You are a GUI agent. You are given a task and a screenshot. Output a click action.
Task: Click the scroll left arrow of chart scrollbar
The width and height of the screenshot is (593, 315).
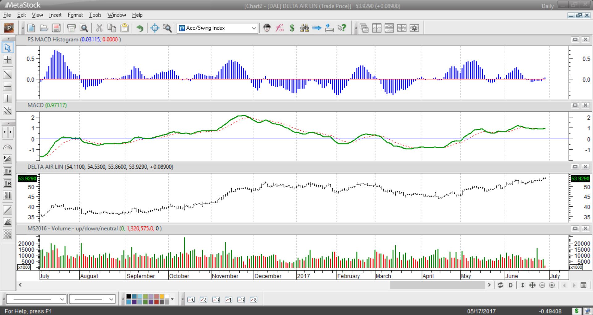click(20, 285)
